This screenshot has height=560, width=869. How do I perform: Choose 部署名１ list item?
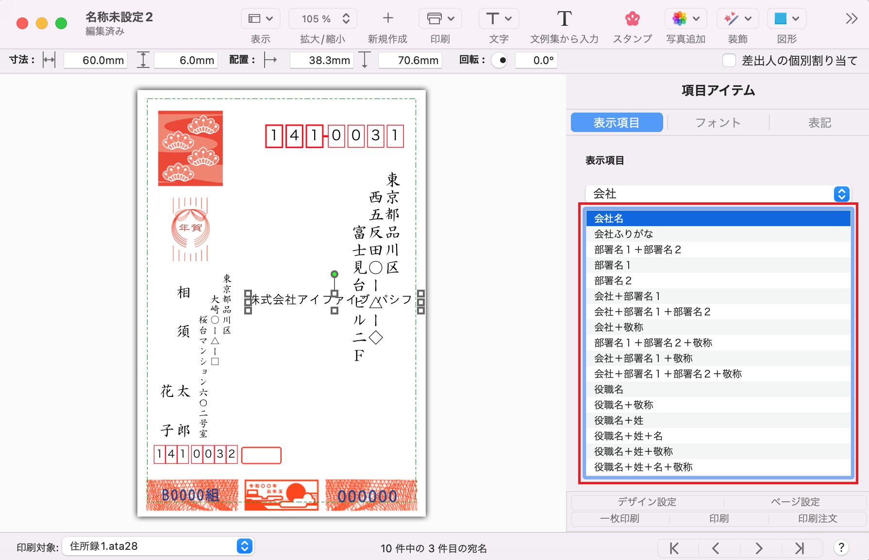(x=718, y=265)
